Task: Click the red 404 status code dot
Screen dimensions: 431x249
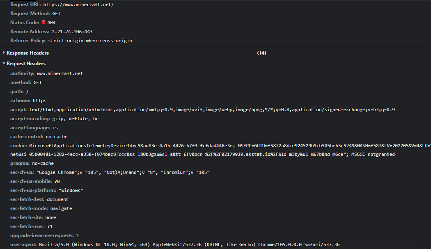Action: click(44, 23)
